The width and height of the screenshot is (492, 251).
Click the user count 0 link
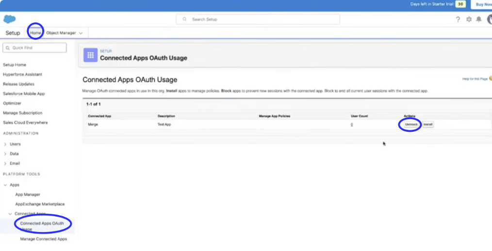coord(352,125)
